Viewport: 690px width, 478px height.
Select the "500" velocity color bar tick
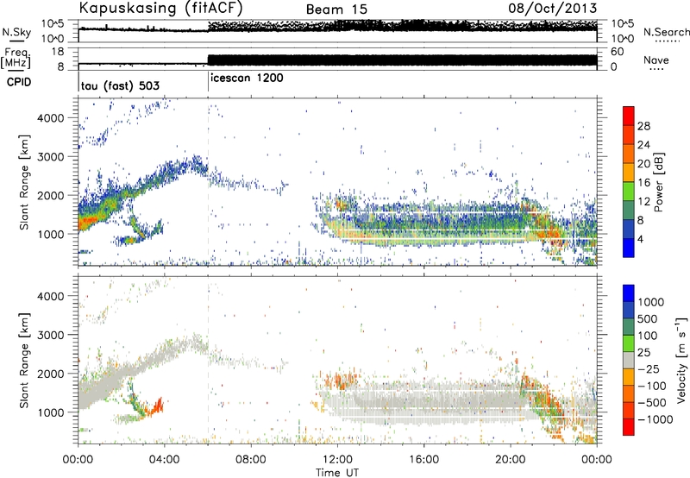pos(648,319)
